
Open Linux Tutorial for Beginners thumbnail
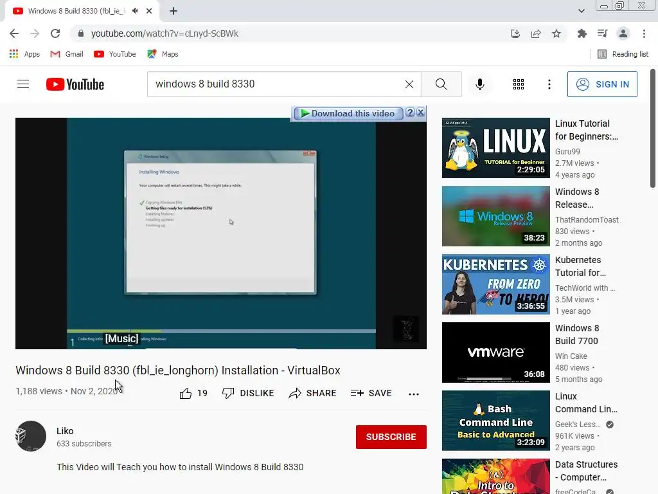[495, 148]
